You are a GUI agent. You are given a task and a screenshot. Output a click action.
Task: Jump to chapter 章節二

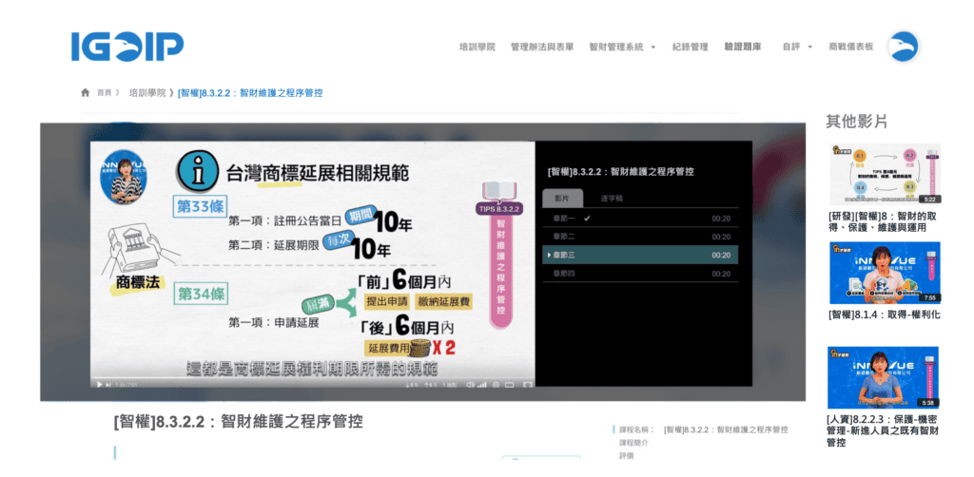566,237
